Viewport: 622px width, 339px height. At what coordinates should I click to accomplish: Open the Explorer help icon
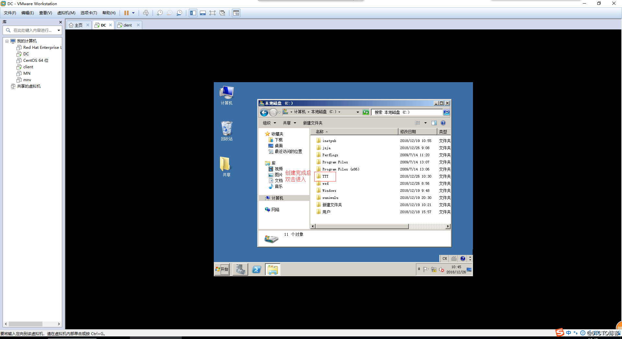pyautogui.click(x=443, y=123)
